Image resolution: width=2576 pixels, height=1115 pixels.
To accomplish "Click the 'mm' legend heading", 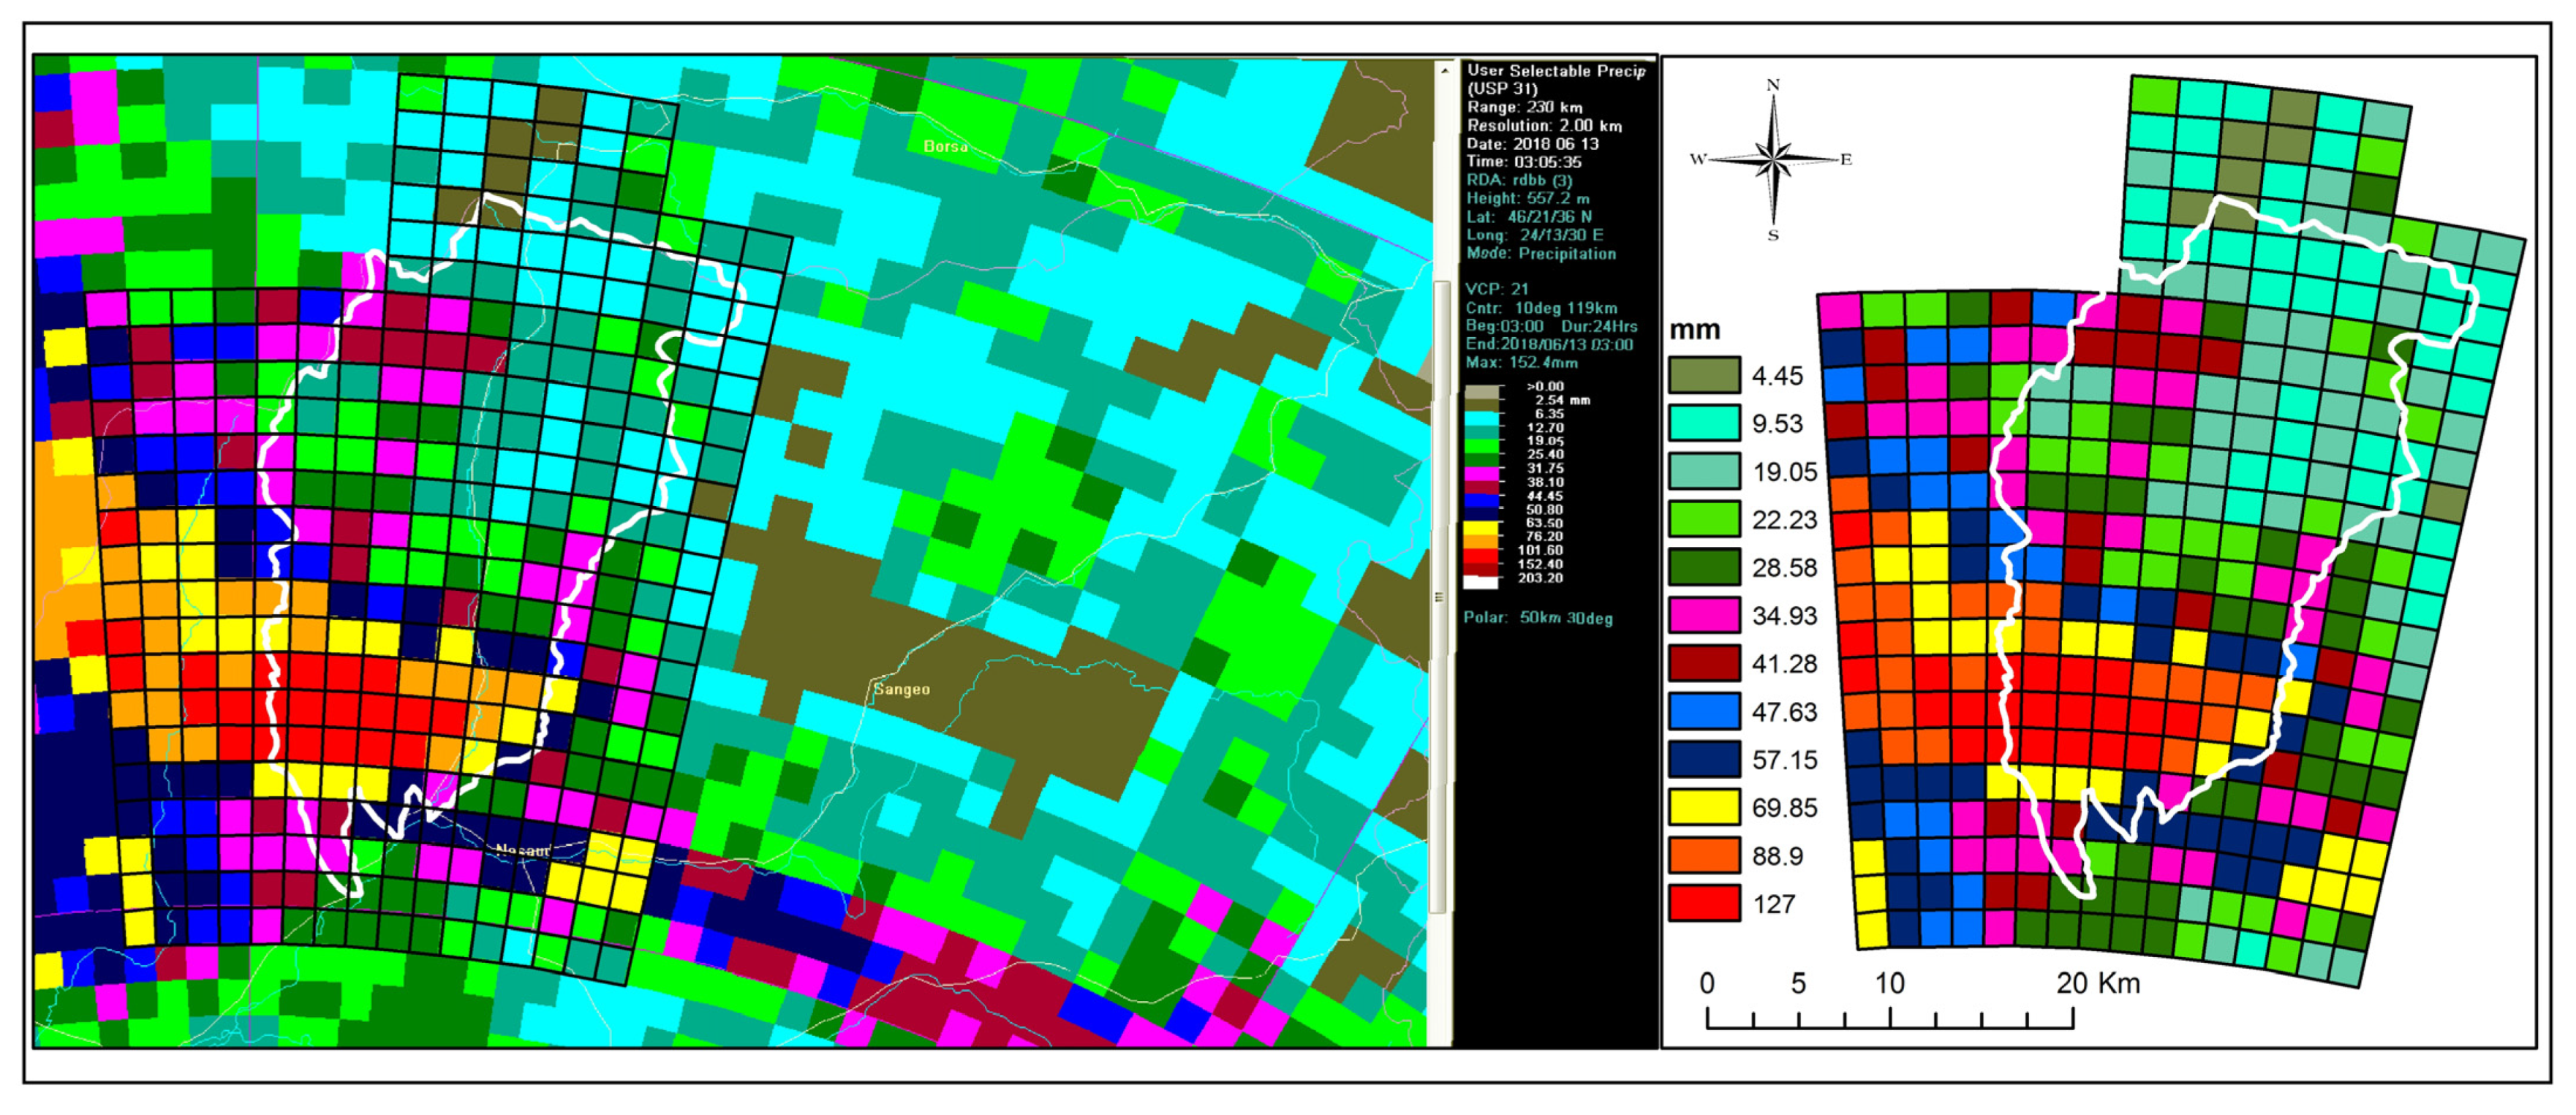I will [1695, 330].
